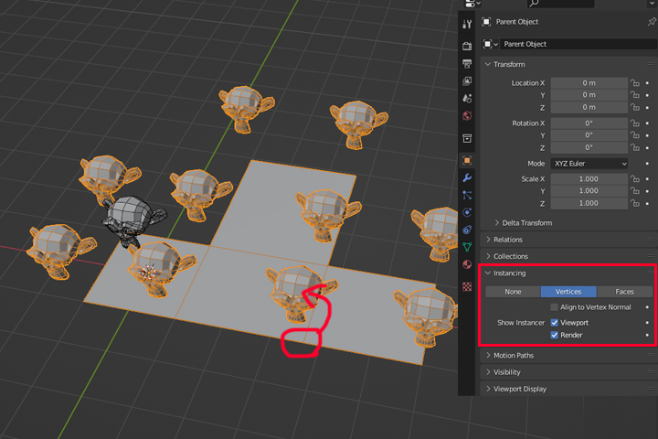Expand the Visibility panel
This screenshot has width=658, height=439.
[x=488, y=372]
